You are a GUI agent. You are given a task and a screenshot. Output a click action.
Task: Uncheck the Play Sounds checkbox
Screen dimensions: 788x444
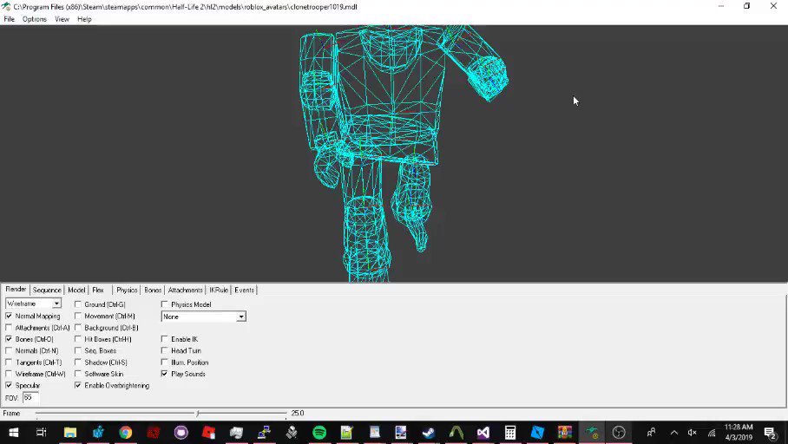click(164, 374)
